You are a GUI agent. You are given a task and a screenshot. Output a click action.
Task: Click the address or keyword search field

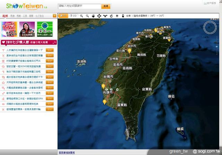pyautogui.click(x=79, y=6)
